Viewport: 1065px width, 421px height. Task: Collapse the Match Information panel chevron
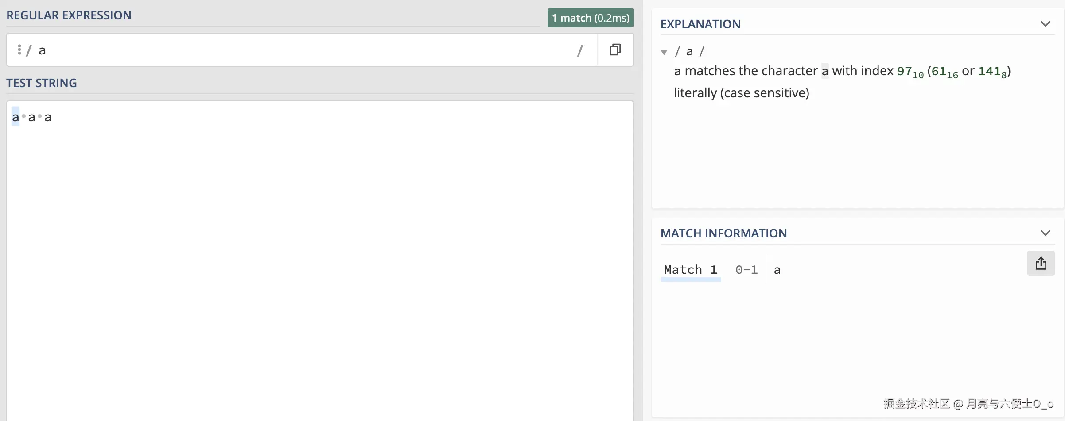click(x=1045, y=233)
